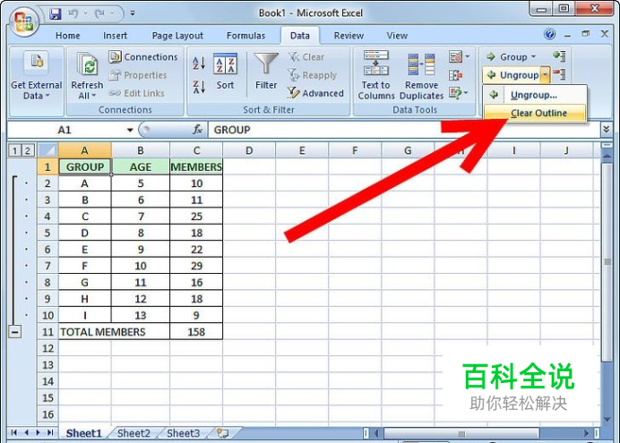The image size is (620, 443).
Task: Open the Sort dialog
Action: click(x=226, y=71)
